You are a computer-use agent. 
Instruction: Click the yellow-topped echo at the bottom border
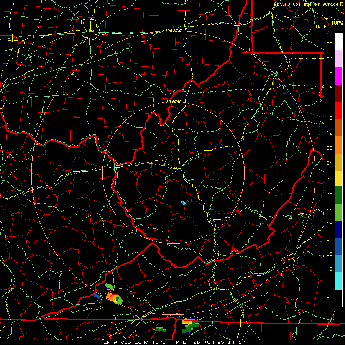coord(190,325)
